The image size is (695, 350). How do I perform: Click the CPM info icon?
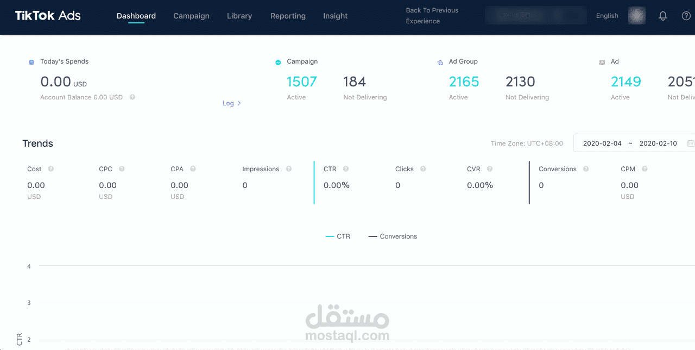[x=645, y=169]
